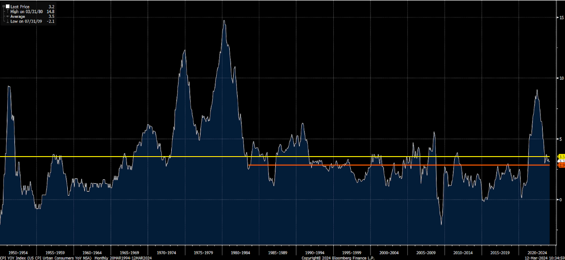This screenshot has height=260, width=565.
Task: Click the white Last Price color swatch
Action: 8,6
